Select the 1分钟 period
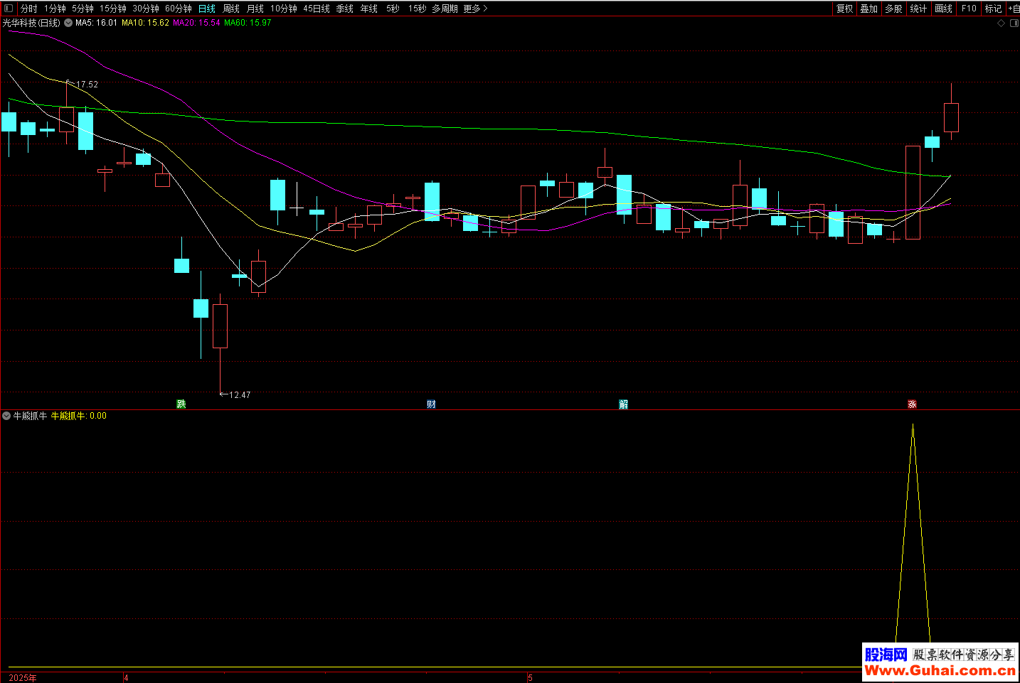 55,9
